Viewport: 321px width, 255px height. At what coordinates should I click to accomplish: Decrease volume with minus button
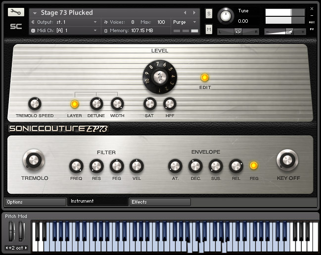(267, 32)
